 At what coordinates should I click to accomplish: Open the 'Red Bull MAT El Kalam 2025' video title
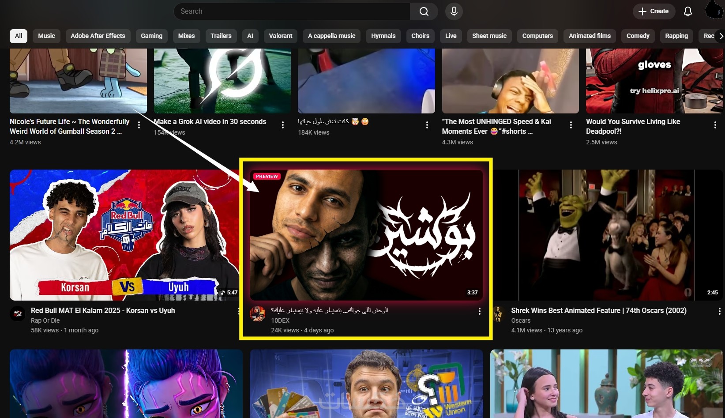[x=103, y=310]
